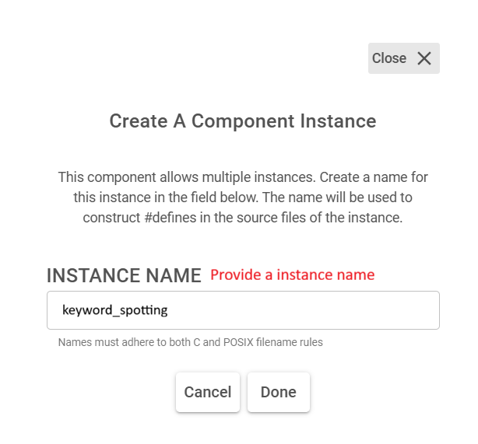
Task: Click the 'Provide a instance name' error text
Action: 293,274
